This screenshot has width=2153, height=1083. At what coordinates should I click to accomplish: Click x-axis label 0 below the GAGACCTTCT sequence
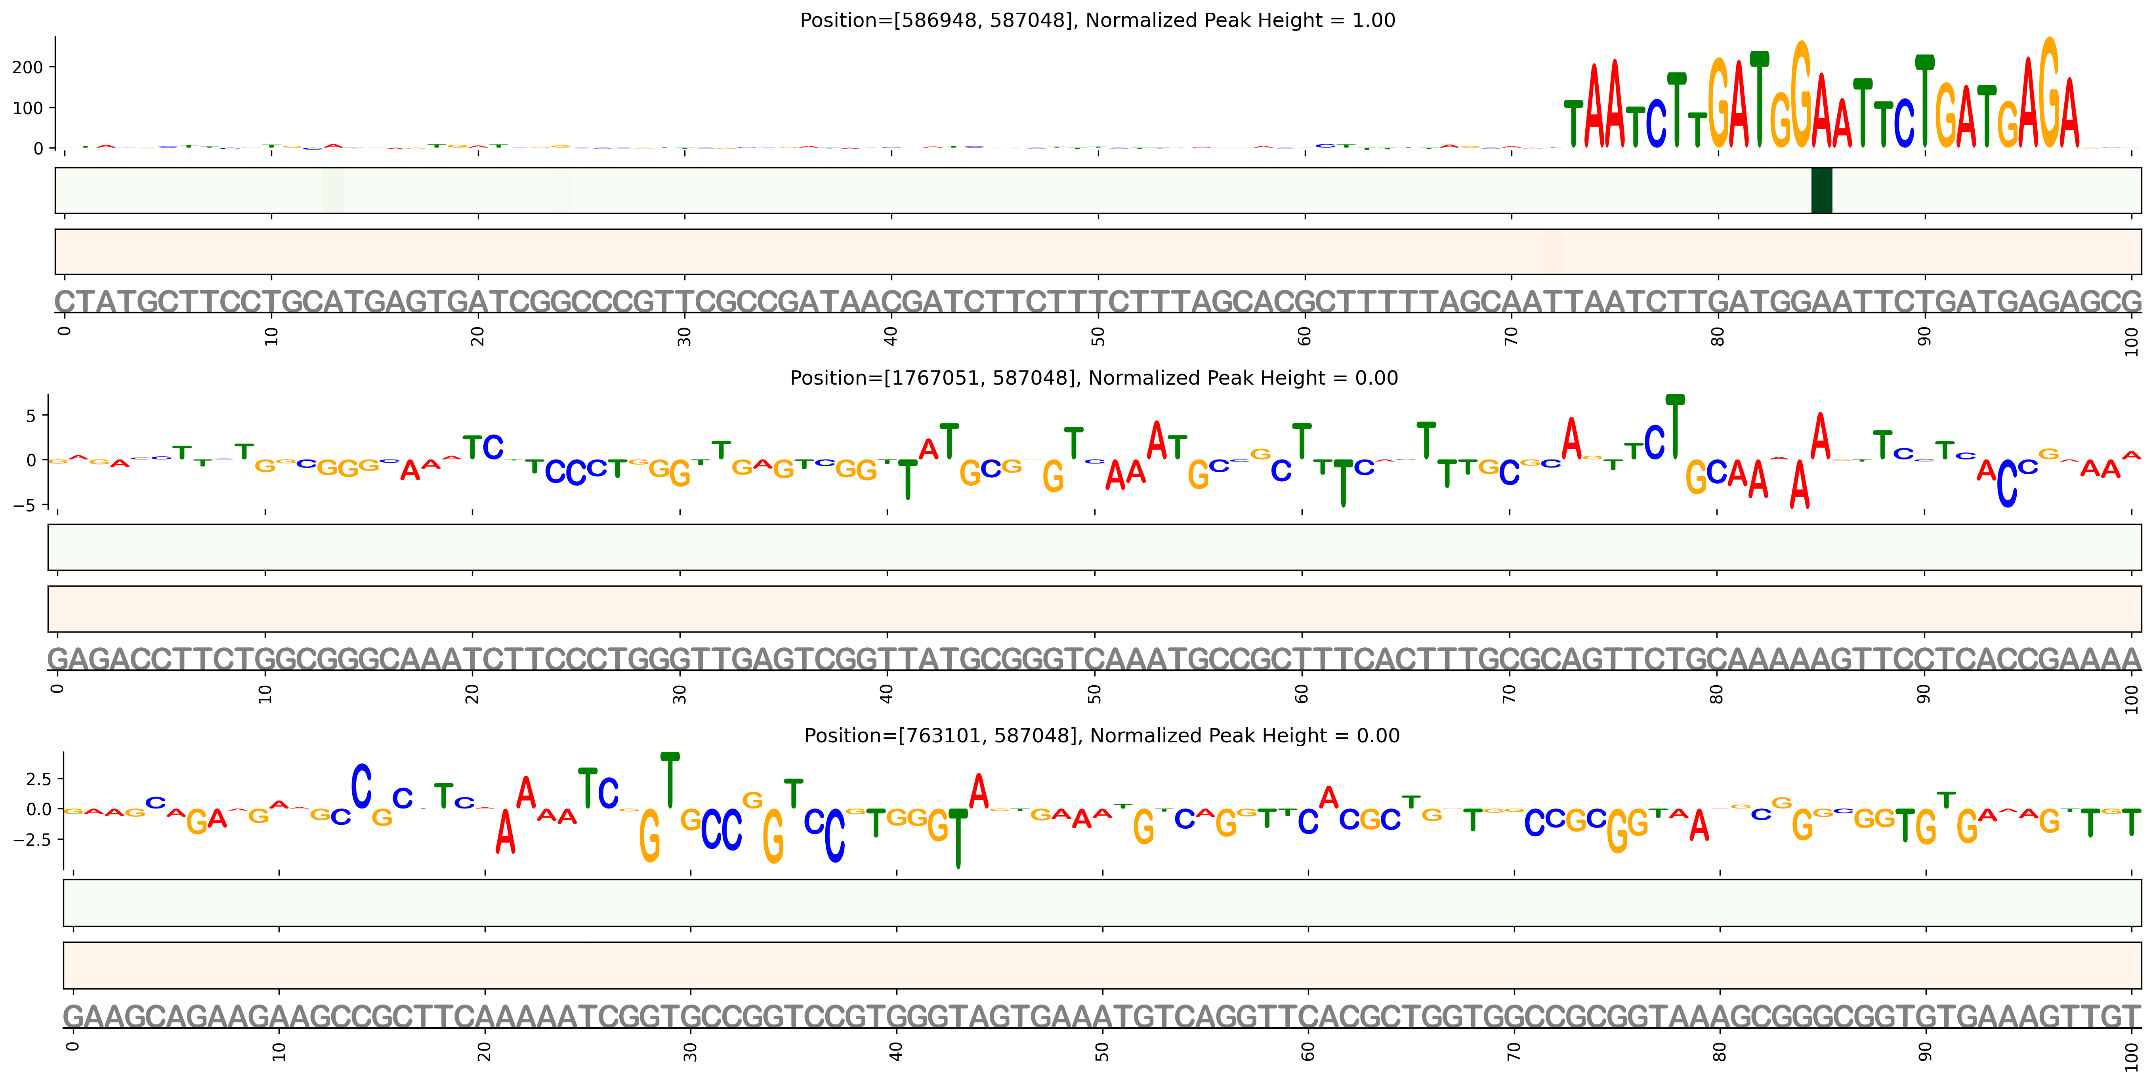click(58, 689)
